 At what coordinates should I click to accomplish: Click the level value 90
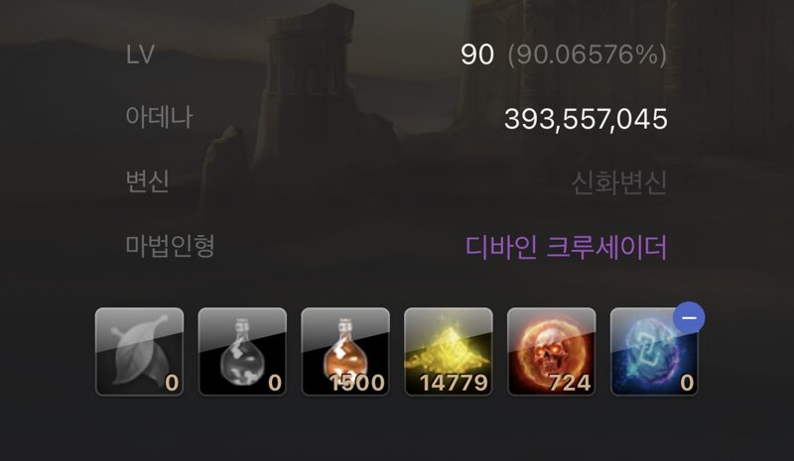point(477,55)
